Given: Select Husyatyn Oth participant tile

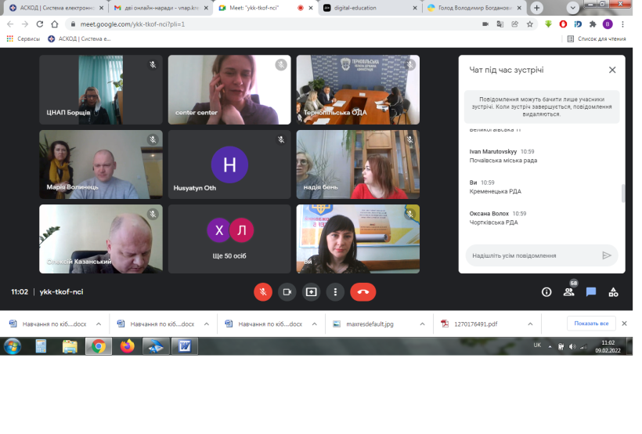Looking at the screenshot, I should point(229,165).
